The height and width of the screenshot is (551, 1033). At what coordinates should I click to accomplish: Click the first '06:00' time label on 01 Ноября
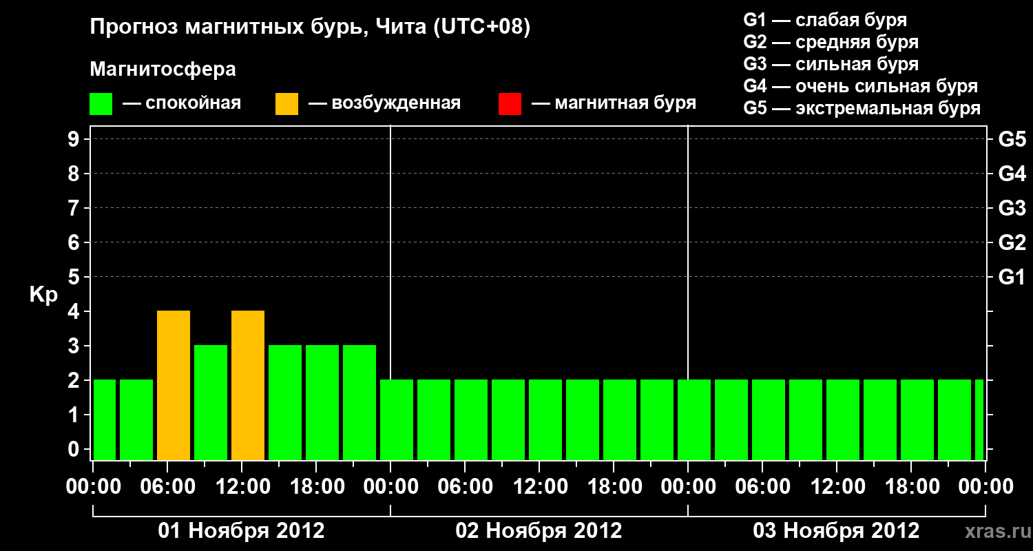coord(167,487)
